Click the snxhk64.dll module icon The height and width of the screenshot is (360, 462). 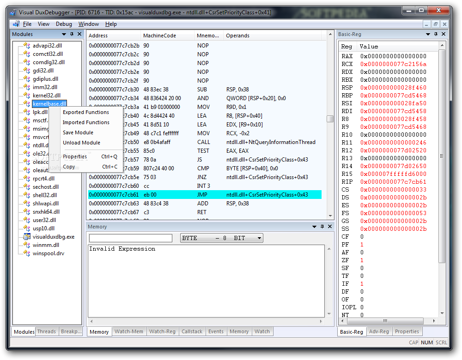(x=27, y=212)
